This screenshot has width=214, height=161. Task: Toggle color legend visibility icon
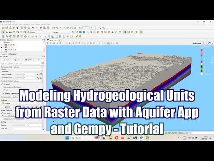coord(3,32)
